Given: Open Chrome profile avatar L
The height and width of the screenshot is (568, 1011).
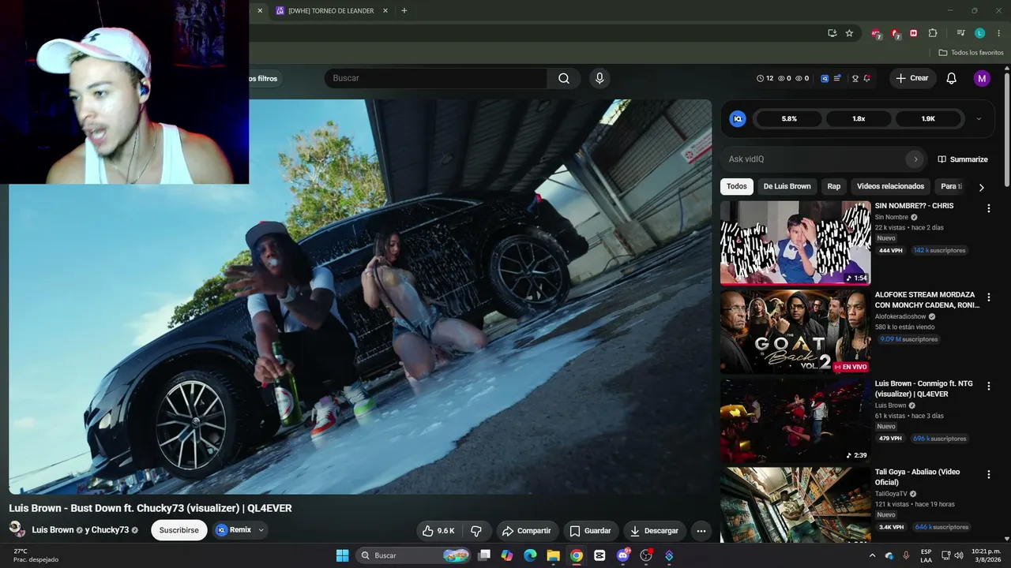Looking at the screenshot, I should pos(979,33).
